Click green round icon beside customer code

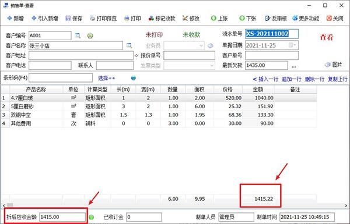[90, 35]
